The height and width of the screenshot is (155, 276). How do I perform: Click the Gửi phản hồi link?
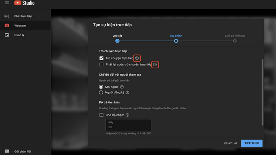(x=22, y=152)
